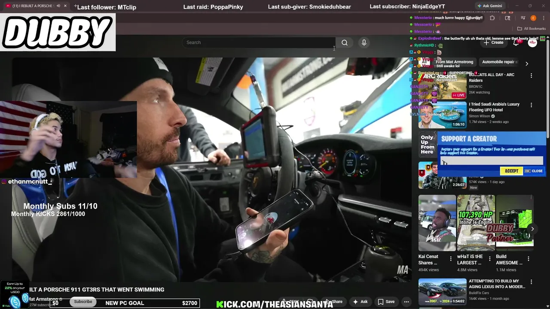550x309 pixels.
Task: Click the browser side search icon
Action: coord(507,18)
